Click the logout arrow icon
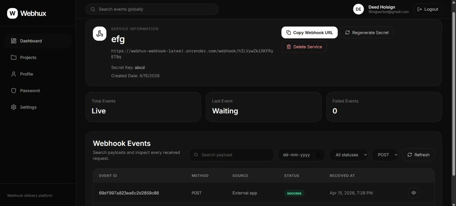The height and width of the screenshot is (206, 456). pos(419,9)
